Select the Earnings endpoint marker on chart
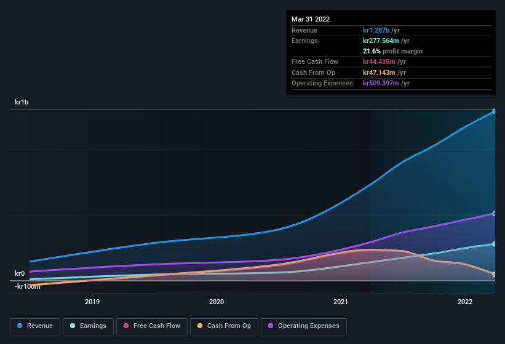 pos(494,244)
